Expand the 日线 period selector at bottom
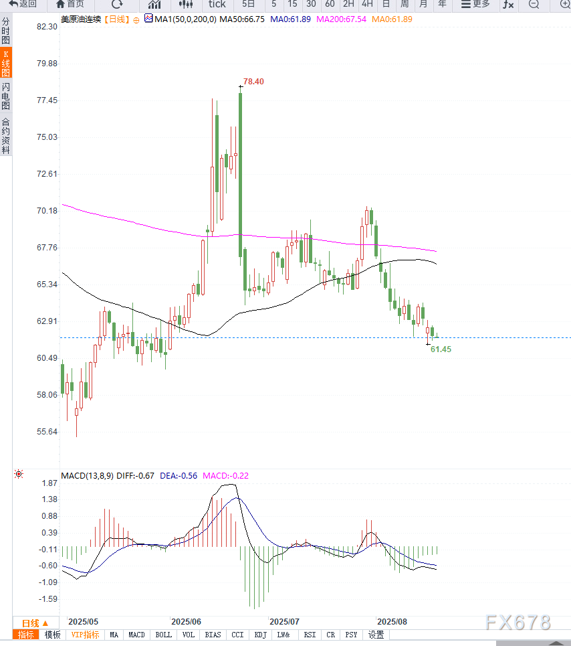The image size is (571, 646). click(x=35, y=623)
